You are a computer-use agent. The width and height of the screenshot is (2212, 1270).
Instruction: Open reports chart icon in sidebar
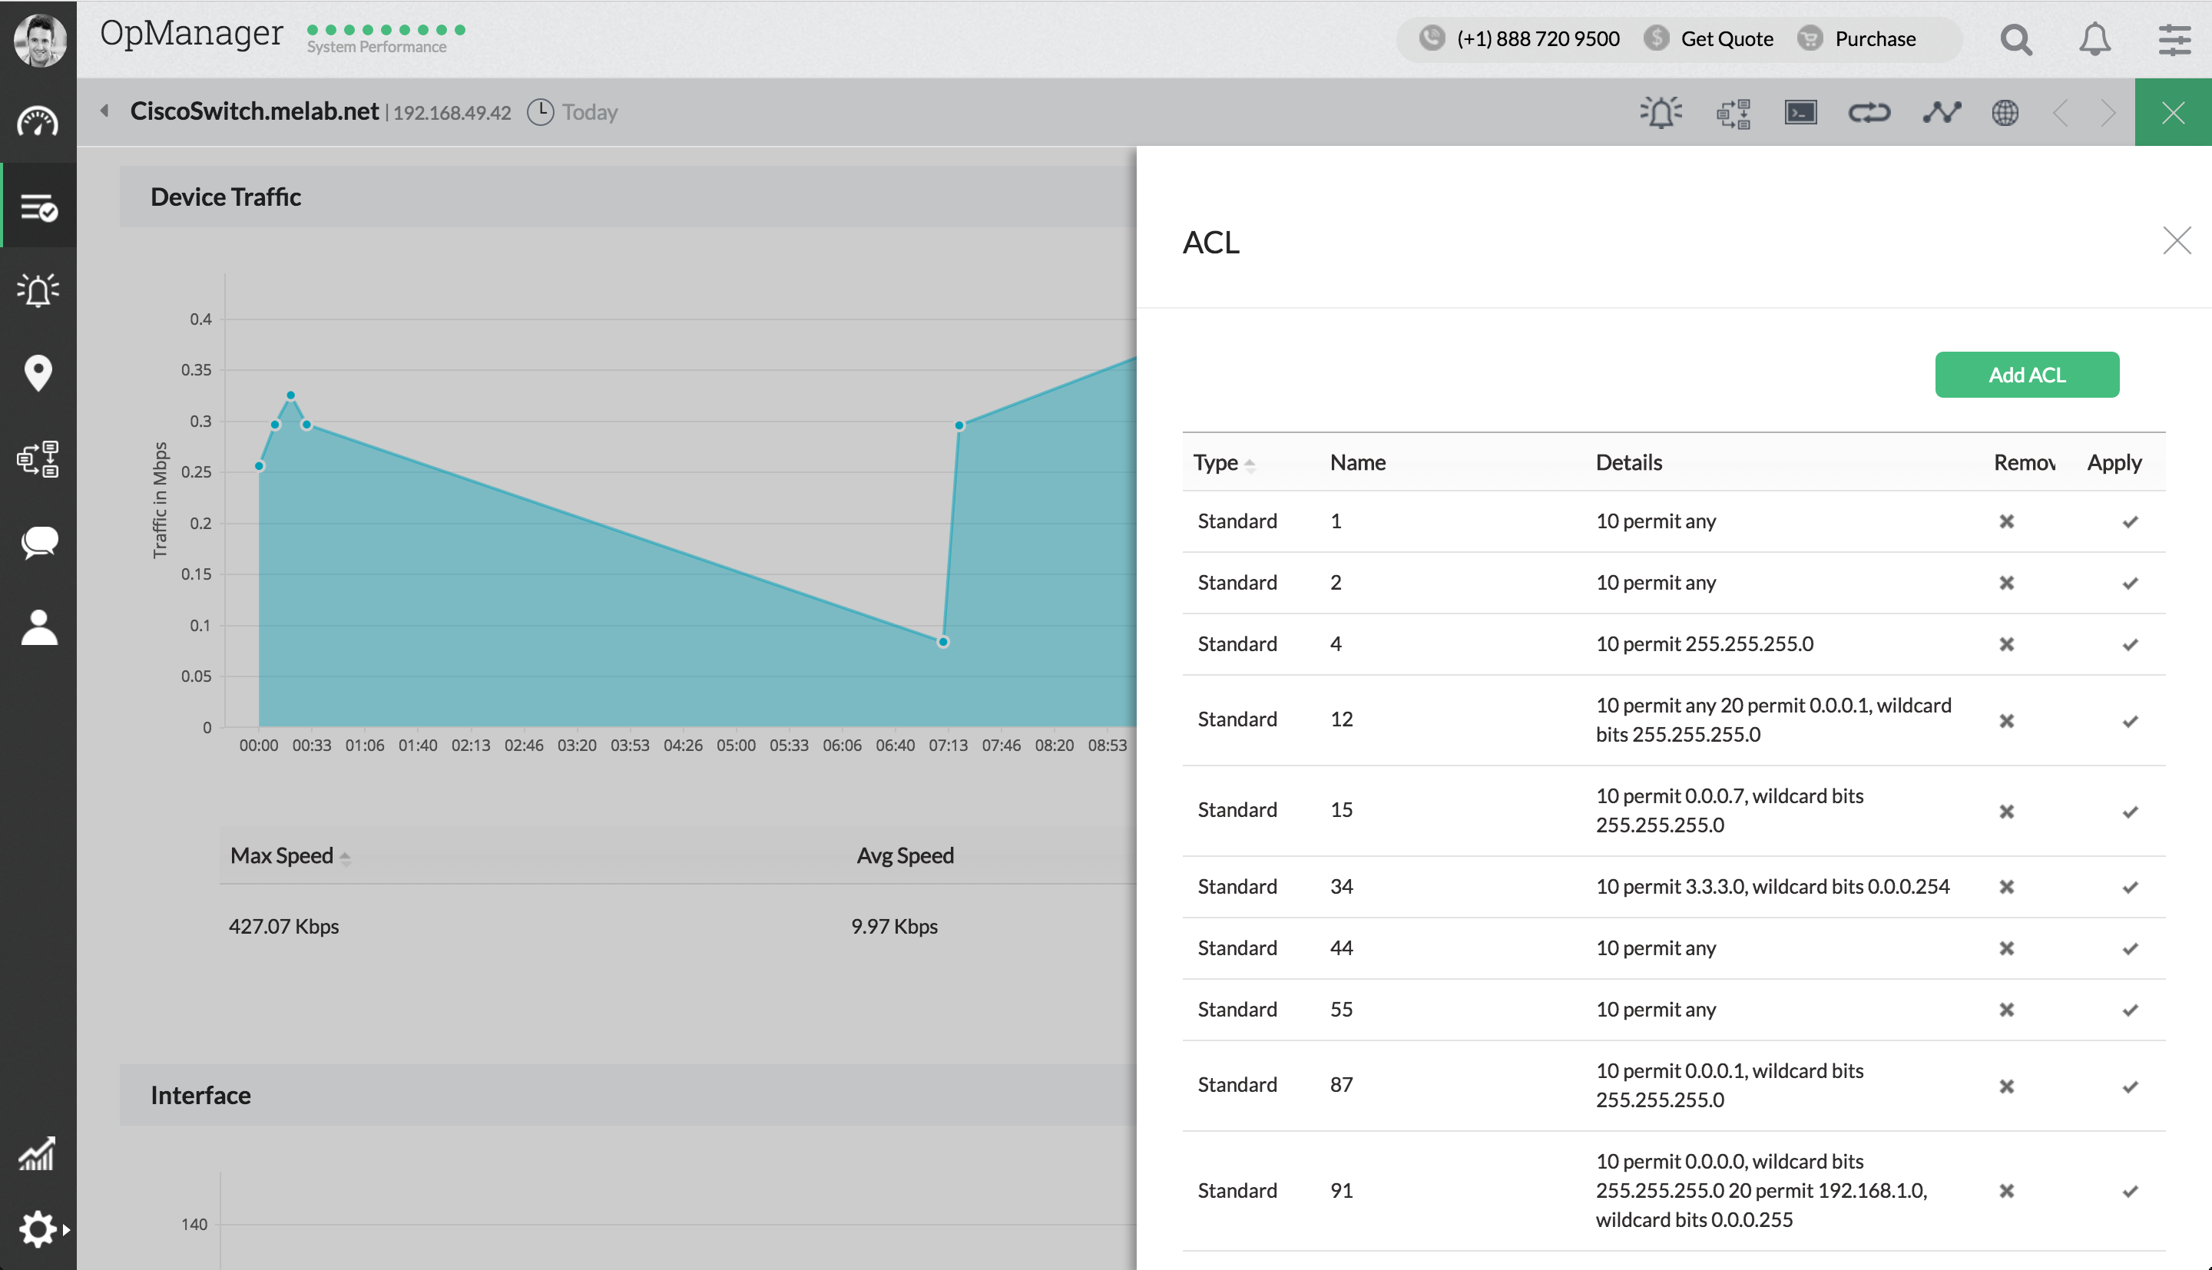[x=38, y=1153]
